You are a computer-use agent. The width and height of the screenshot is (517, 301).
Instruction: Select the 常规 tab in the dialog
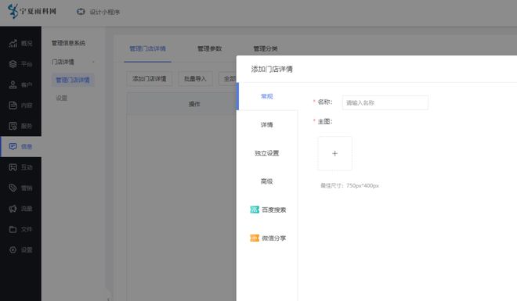[x=267, y=96]
